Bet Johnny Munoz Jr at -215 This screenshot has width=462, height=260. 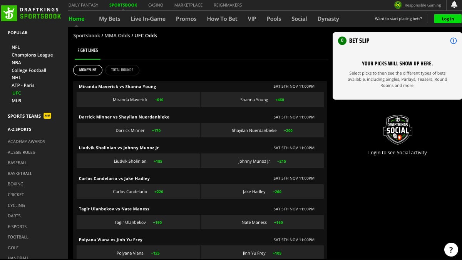pos(262,161)
